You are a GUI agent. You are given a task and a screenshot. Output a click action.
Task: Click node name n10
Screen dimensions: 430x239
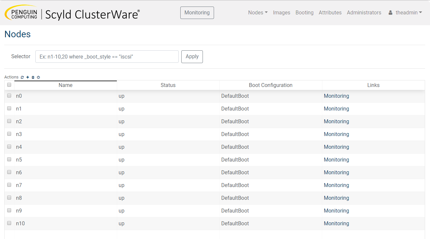(x=20, y=224)
